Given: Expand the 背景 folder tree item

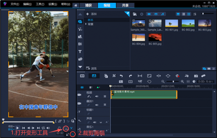Looking at the screenshot, I should 86,24.
